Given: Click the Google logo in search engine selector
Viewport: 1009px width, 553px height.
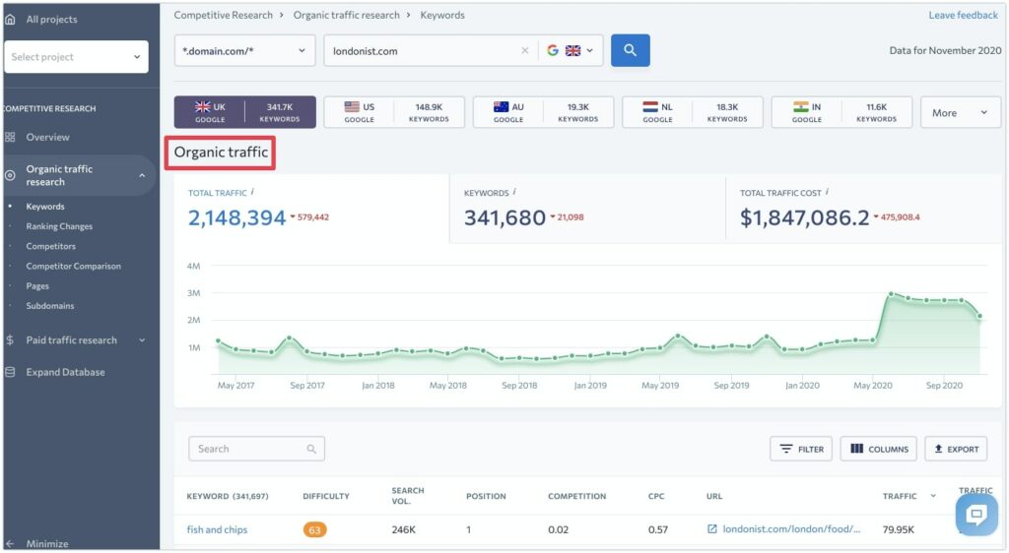Looking at the screenshot, I should point(553,50).
